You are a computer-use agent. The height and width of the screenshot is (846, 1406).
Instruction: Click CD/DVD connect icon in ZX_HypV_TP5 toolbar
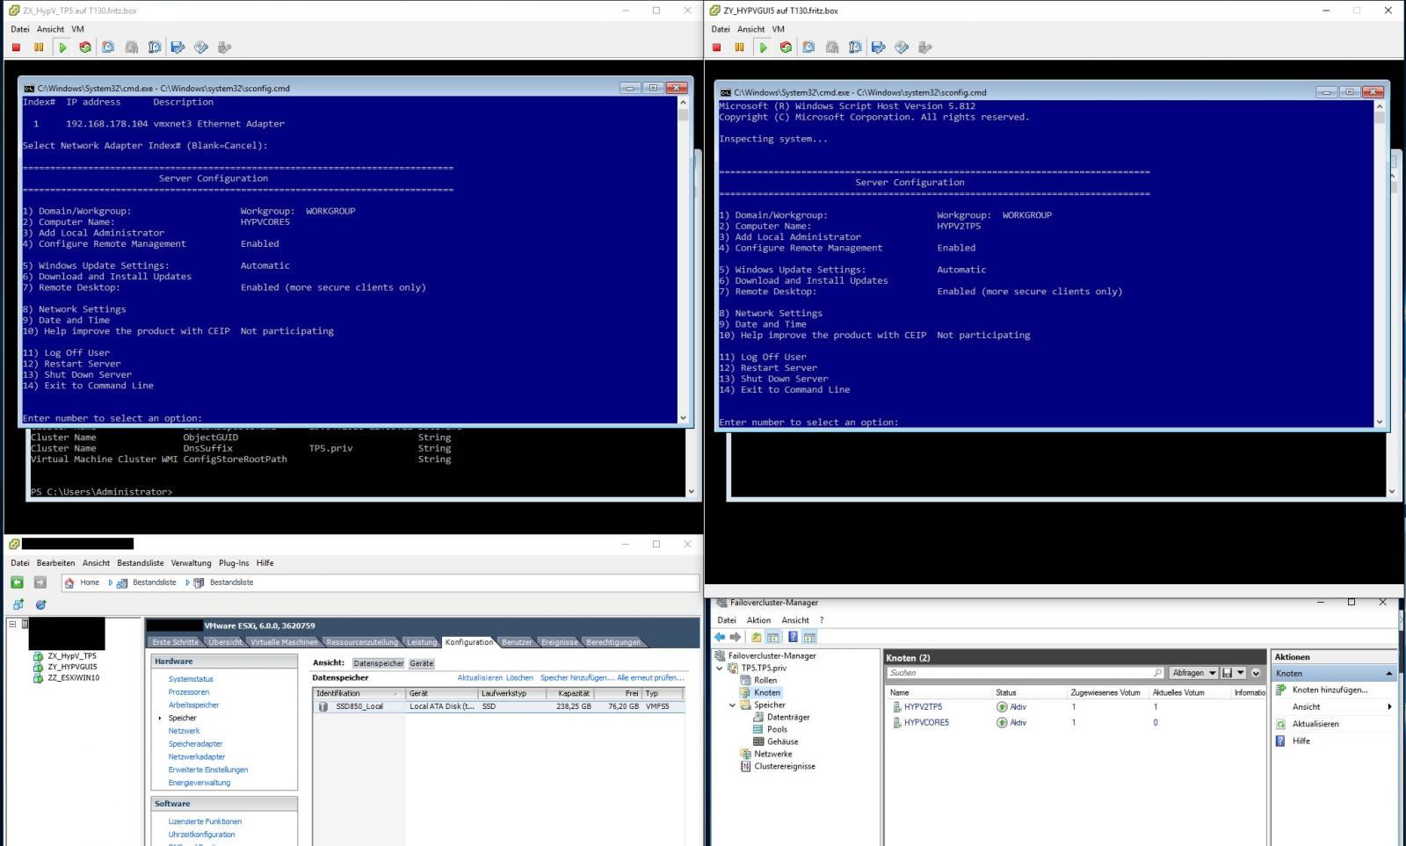[201, 47]
